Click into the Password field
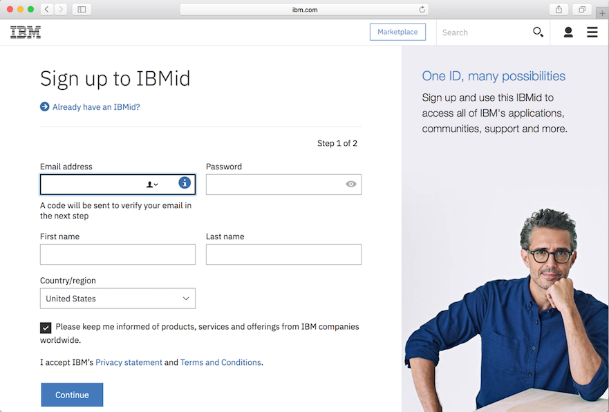The width and height of the screenshot is (609, 412). click(x=283, y=185)
